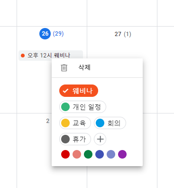The width and height of the screenshot is (174, 188).
Task: Click the yellow dot on 교육 chip
Action: click(x=65, y=123)
